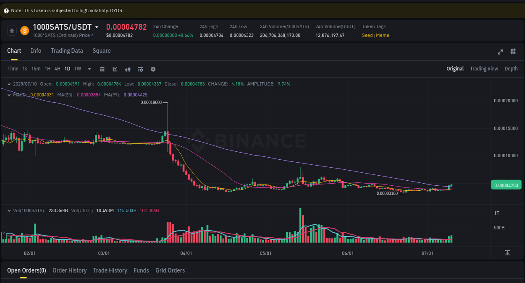
Task: Click the 0.00004783 price scale label
Action: pyautogui.click(x=506, y=184)
